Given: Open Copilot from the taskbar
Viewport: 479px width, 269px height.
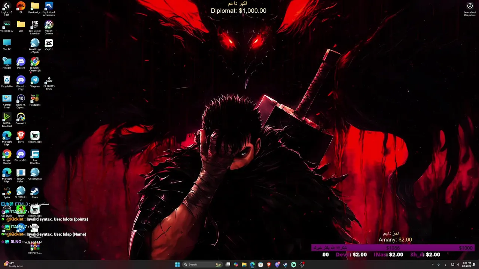Looking at the screenshot, I should [x=236, y=265].
